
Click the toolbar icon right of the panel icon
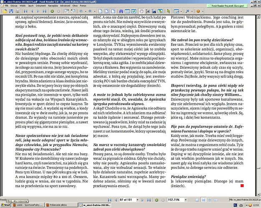[x=134, y=11]
